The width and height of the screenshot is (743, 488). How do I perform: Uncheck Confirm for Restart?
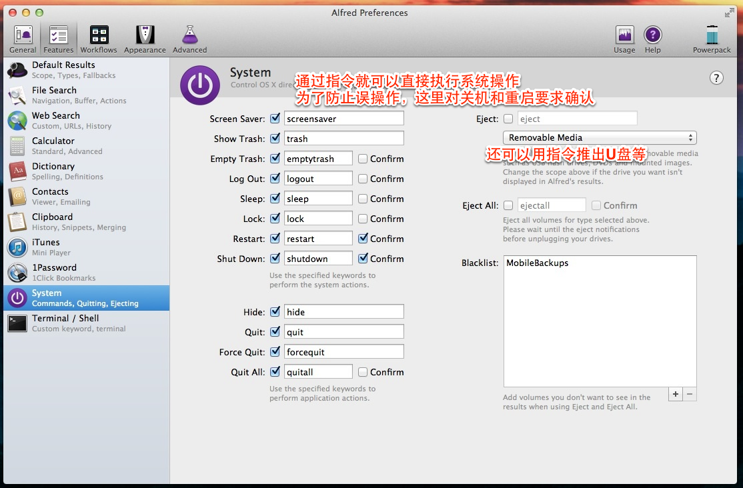pyautogui.click(x=363, y=238)
